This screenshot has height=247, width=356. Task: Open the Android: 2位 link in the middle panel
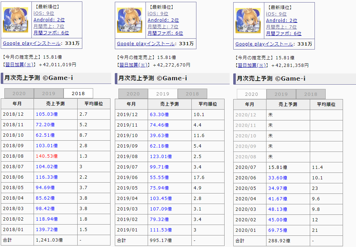(x=163, y=20)
